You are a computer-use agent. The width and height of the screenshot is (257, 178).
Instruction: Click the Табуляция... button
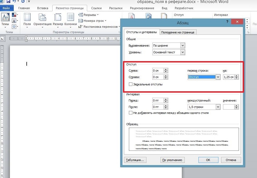click(x=135, y=160)
